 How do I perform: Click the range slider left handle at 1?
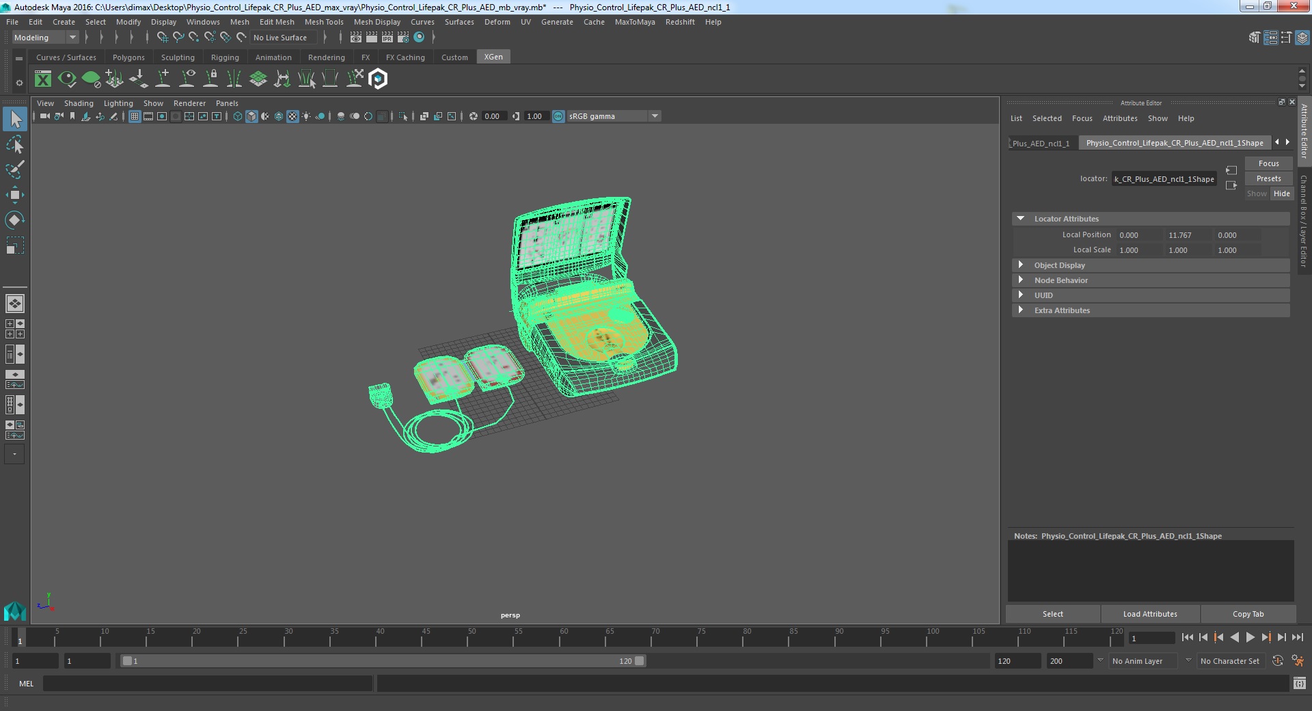tap(127, 661)
